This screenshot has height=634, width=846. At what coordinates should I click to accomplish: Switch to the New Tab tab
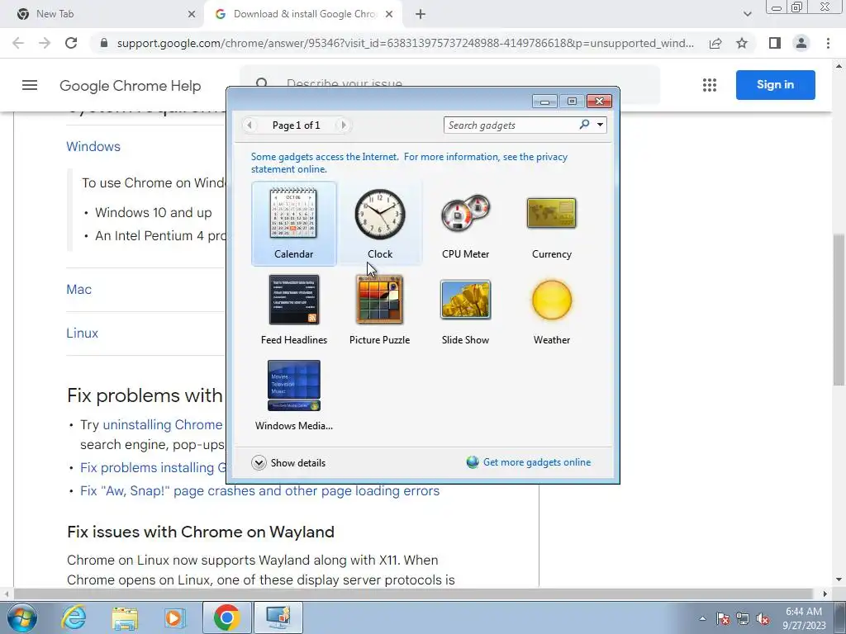click(102, 14)
